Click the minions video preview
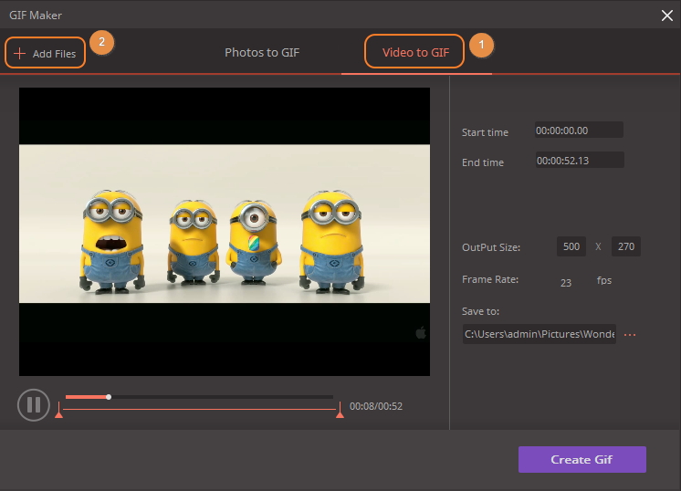This screenshot has width=681, height=491. pyautogui.click(x=225, y=232)
